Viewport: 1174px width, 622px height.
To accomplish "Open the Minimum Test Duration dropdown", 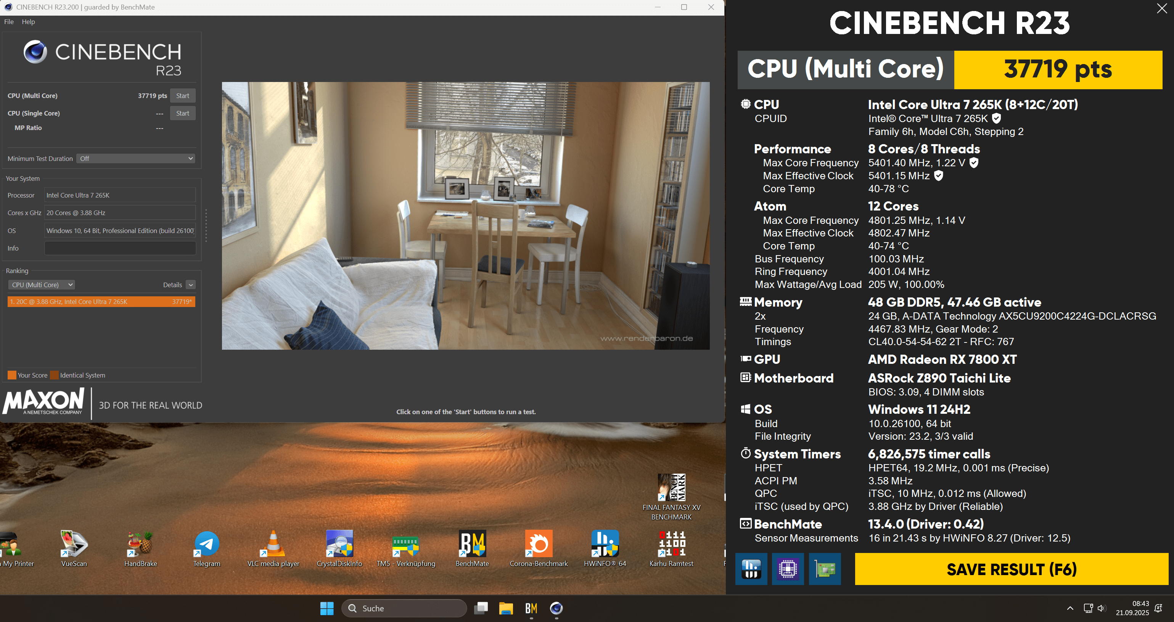I will coord(136,159).
